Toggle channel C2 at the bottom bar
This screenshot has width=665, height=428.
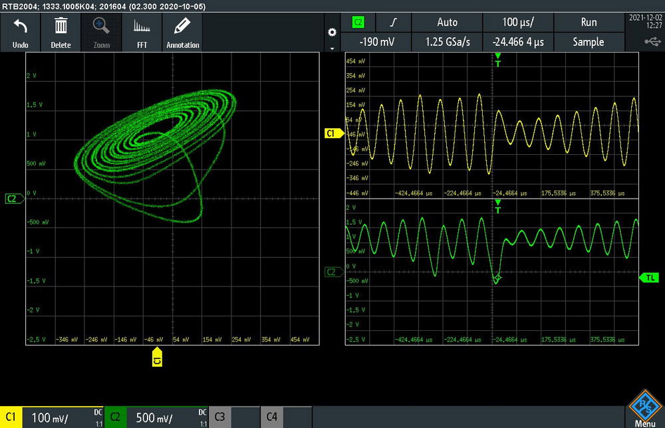click(x=115, y=417)
